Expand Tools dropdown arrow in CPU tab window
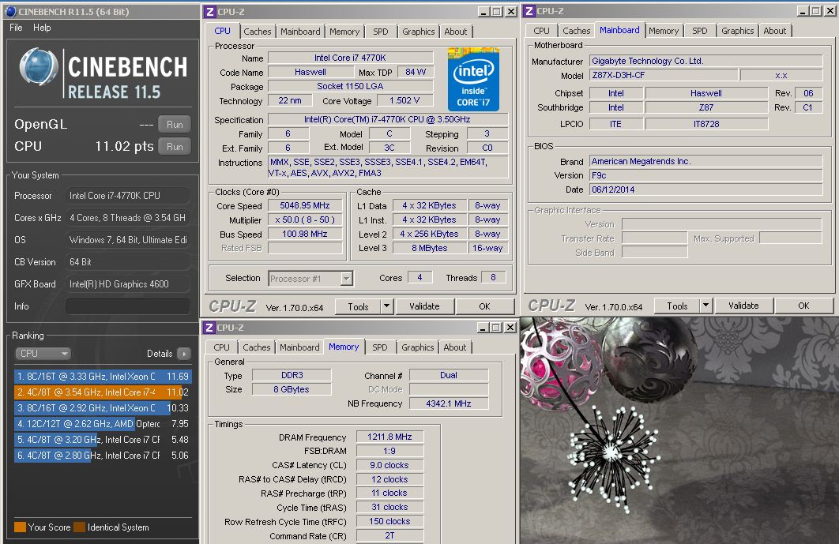839x544 pixels. [x=386, y=306]
